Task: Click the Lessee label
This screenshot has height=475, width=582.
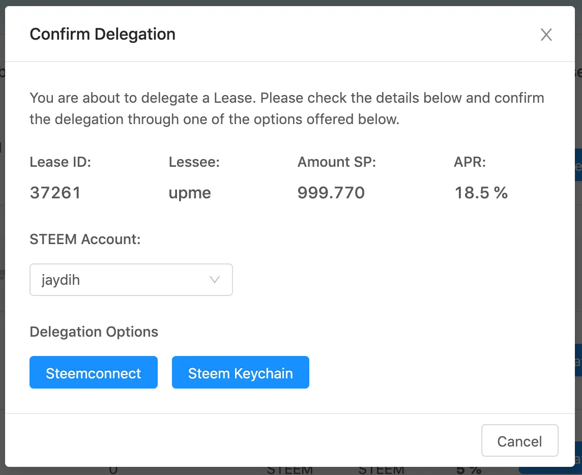Action: (x=194, y=162)
